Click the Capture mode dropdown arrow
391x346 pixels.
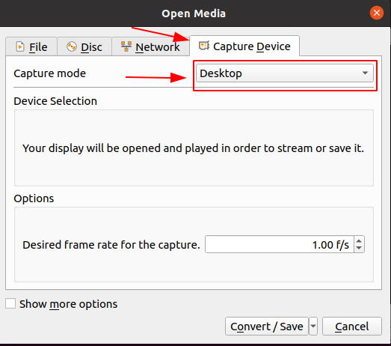coord(365,73)
